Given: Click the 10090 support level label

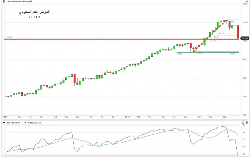Looking at the screenshot, I should click(x=9, y=37).
